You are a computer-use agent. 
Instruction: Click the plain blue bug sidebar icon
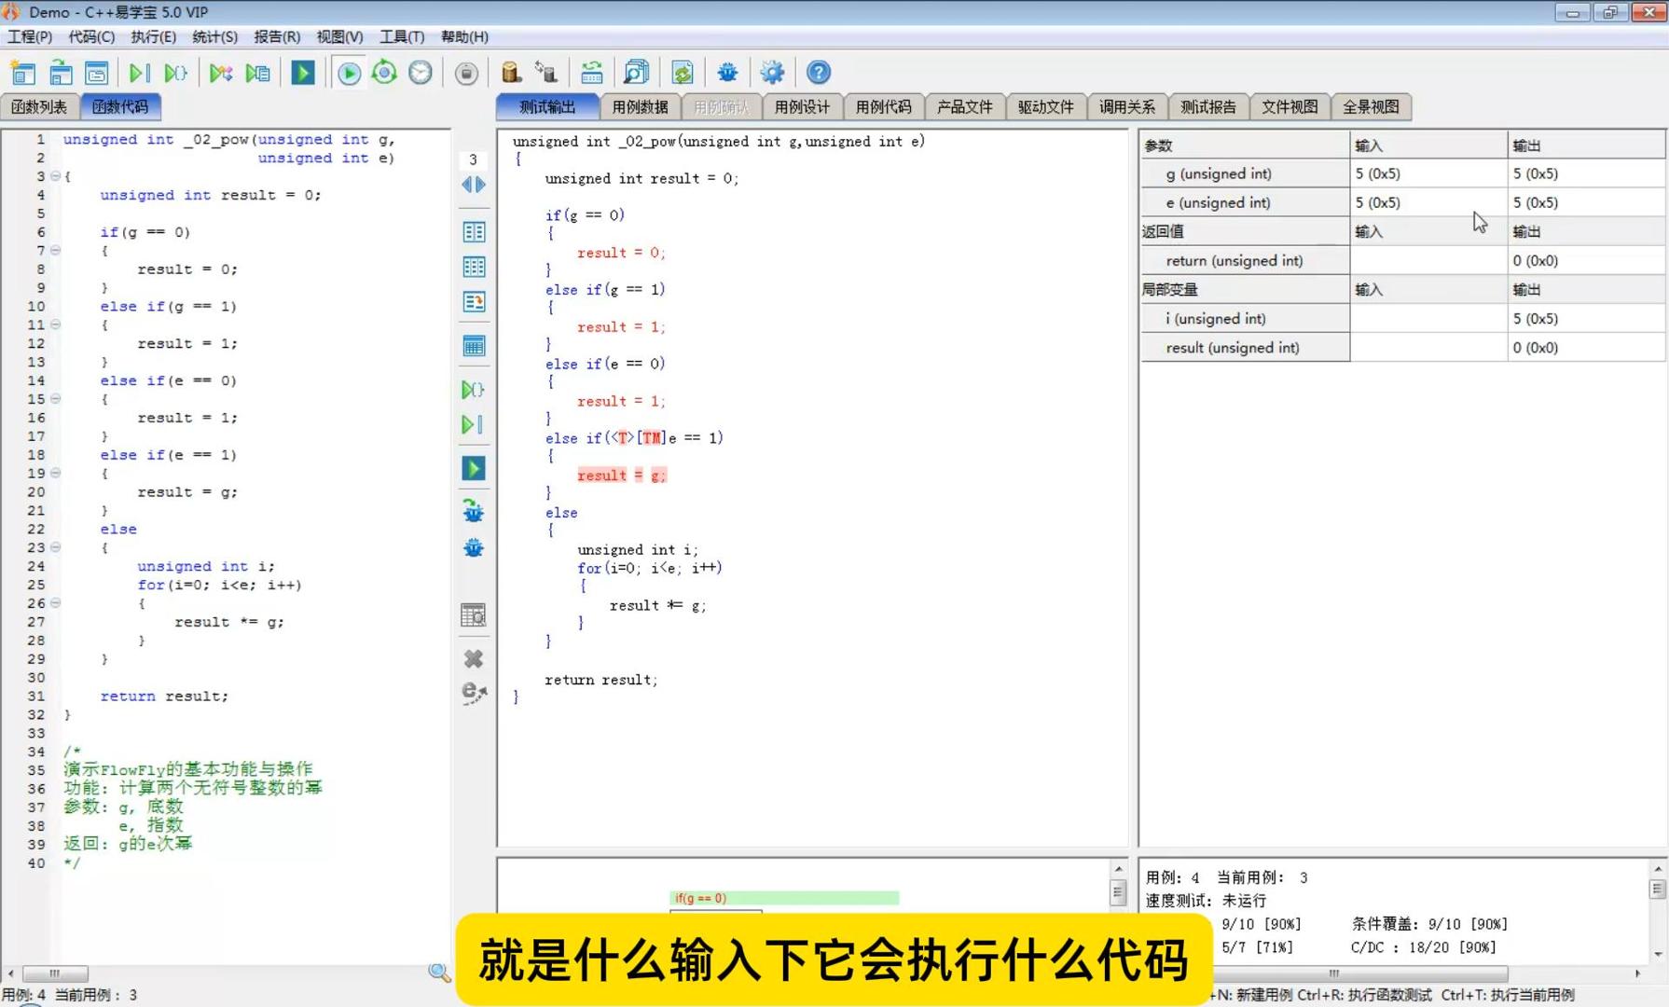click(474, 547)
